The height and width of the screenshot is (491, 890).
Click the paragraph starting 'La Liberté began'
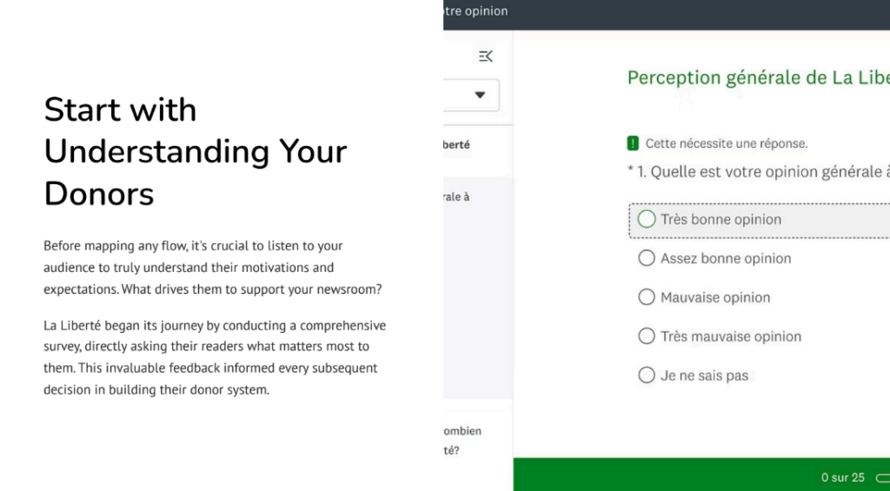pyautogui.click(x=215, y=357)
